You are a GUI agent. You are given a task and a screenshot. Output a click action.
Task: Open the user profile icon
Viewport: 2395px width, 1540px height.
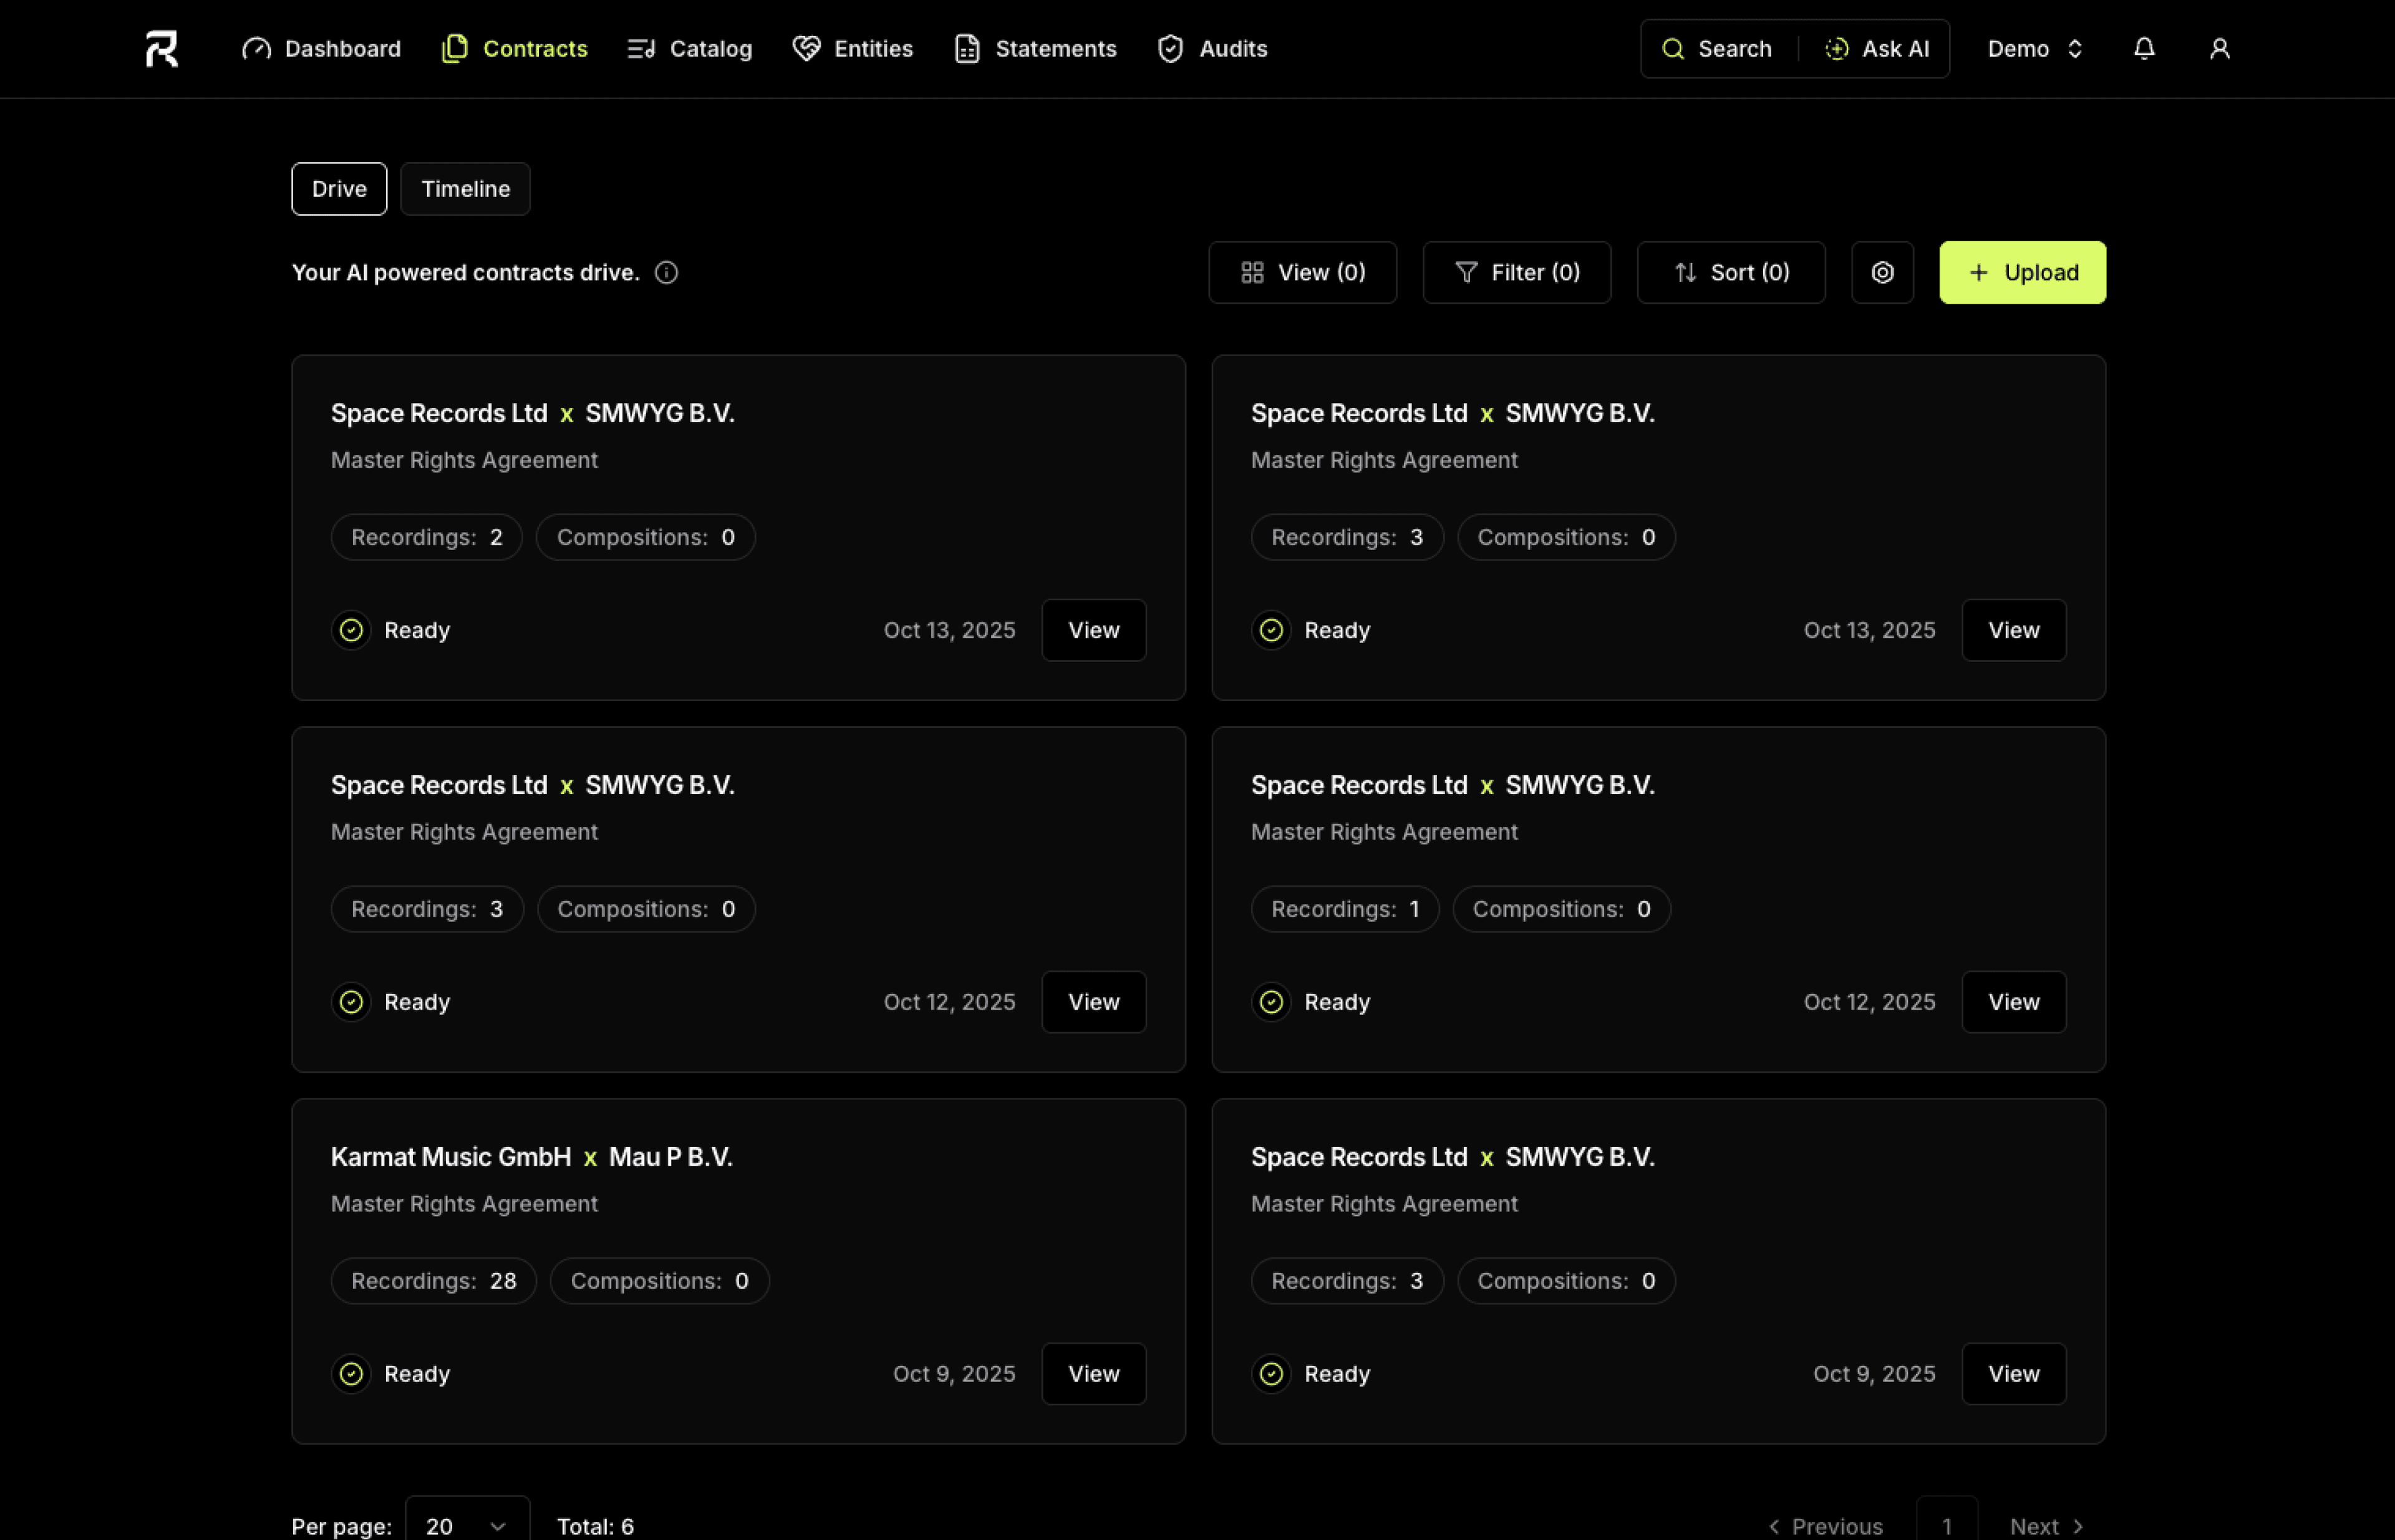(2220, 48)
